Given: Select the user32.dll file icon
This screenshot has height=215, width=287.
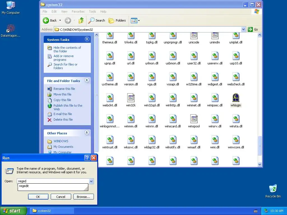Looking at the screenshot, I should coord(194,56).
